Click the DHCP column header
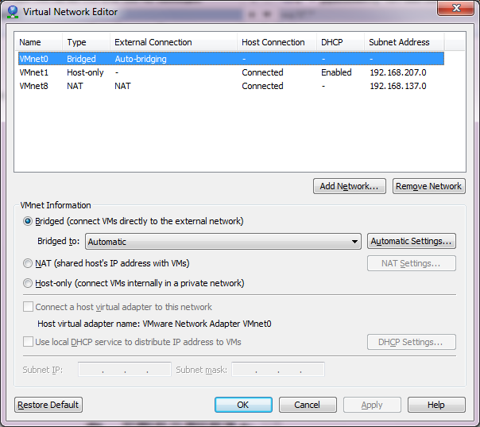The image size is (480, 427). point(340,42)
